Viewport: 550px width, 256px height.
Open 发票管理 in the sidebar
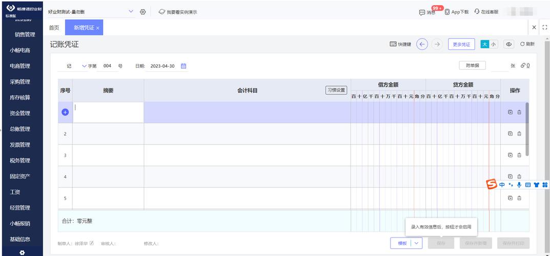(20, 145)
